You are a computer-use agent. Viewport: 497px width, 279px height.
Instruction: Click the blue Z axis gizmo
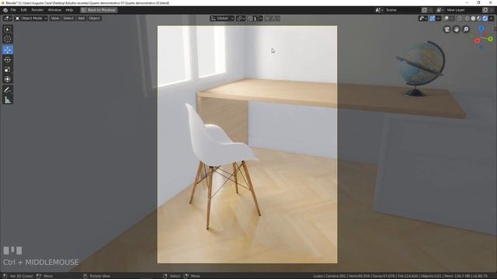click(481, 29)
